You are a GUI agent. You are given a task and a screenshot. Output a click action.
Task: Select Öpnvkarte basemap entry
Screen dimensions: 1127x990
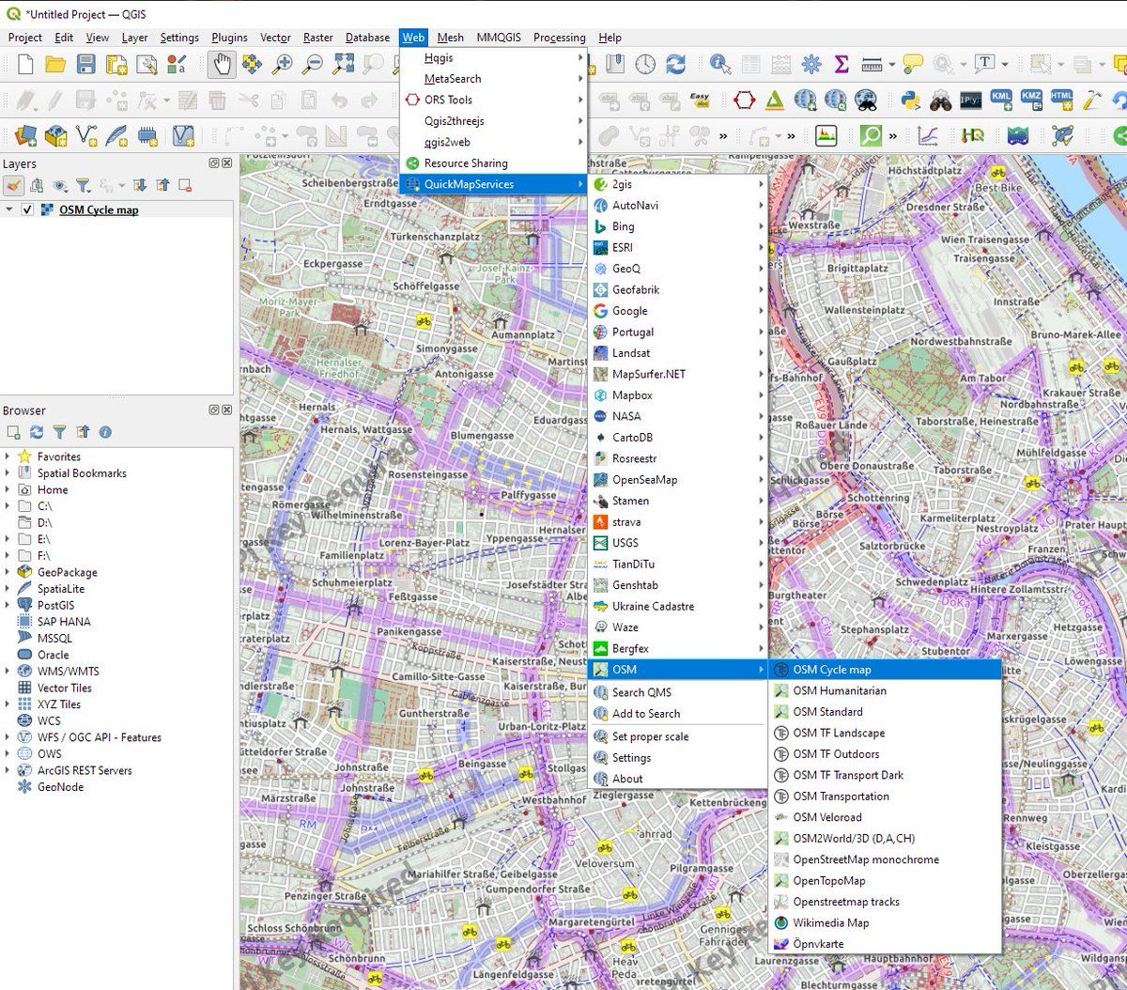(x=885, y=944)
